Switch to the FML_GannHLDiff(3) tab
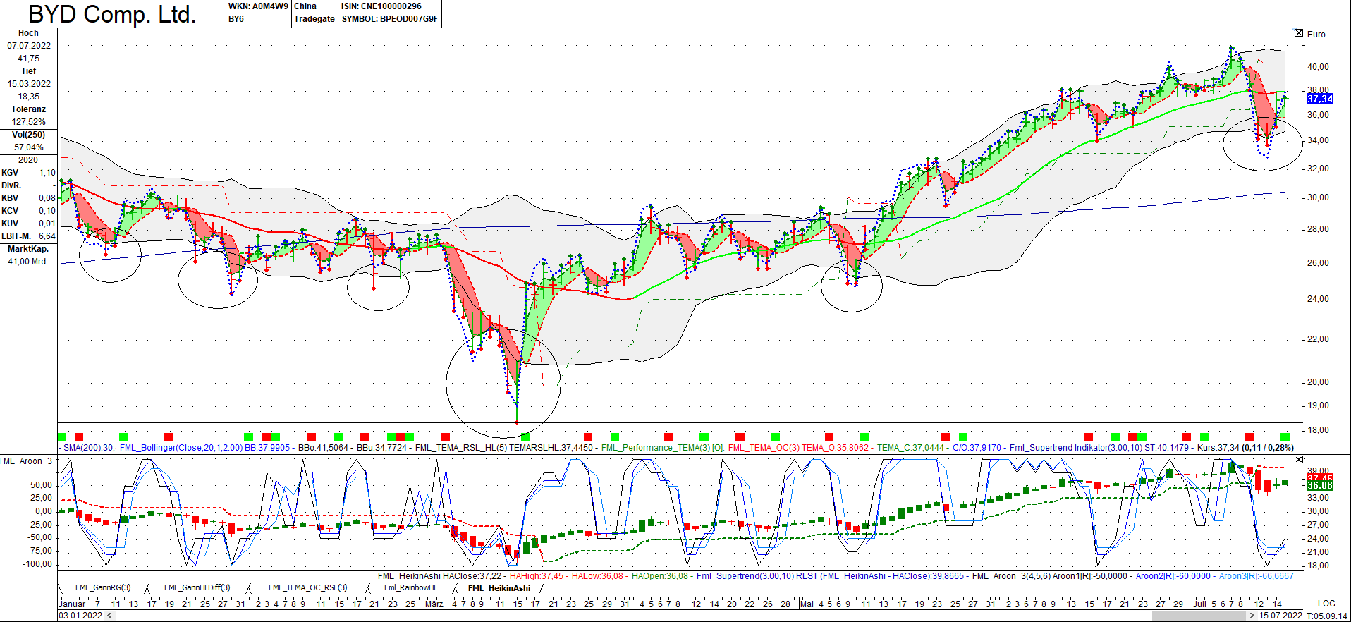 [x=197, y=588]
